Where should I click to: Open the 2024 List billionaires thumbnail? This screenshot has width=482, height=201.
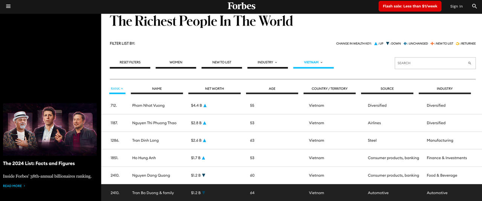[50, 130]
